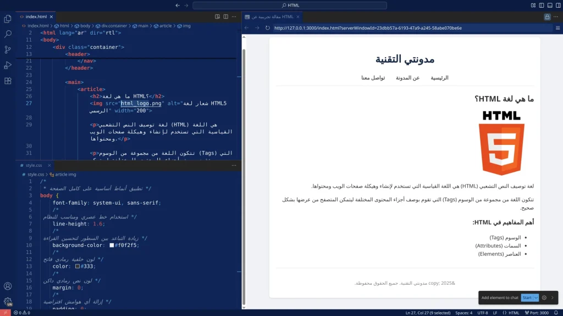The width and height of the screenshot is (563, 316).
Task: Open the Accounts menu icon
Action: tap(8, 286)
